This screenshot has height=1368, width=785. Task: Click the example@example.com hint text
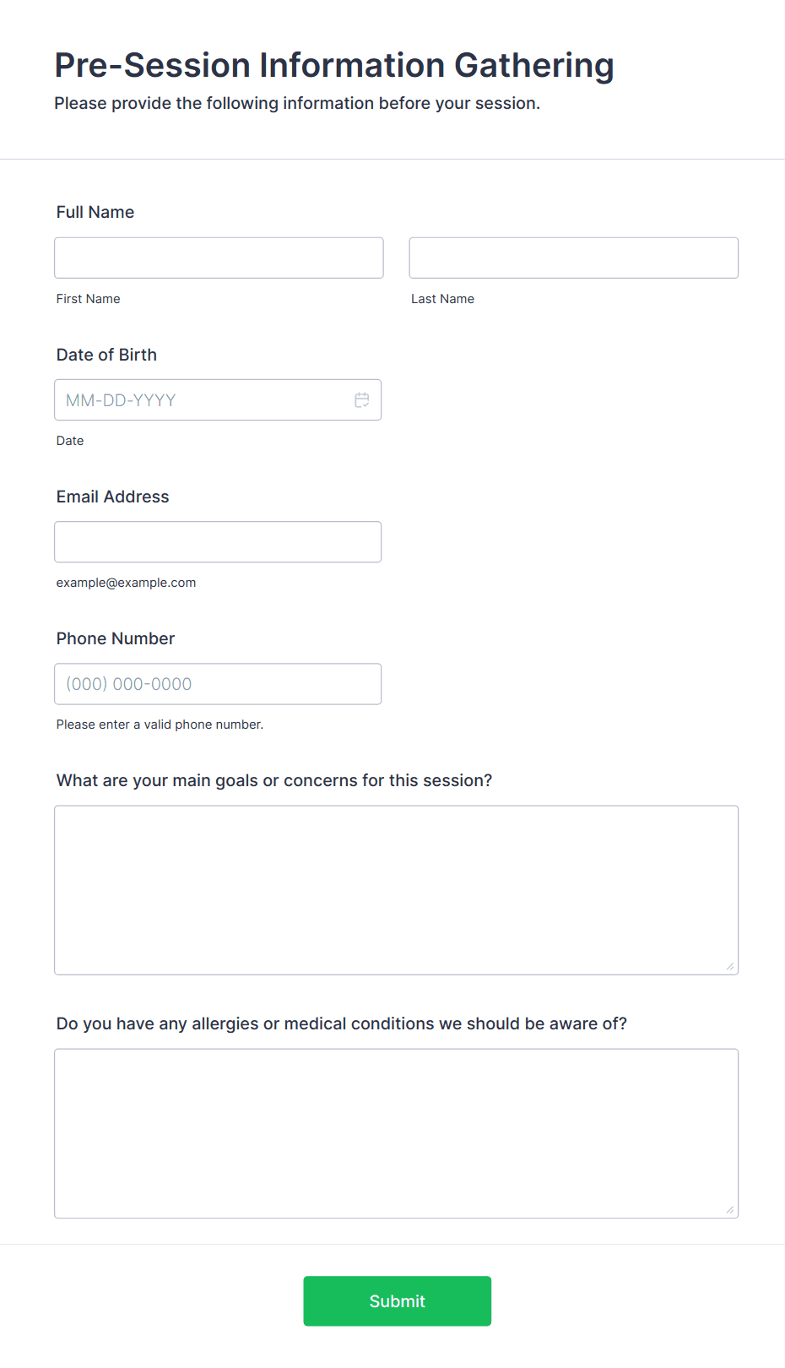click(126, 583)
